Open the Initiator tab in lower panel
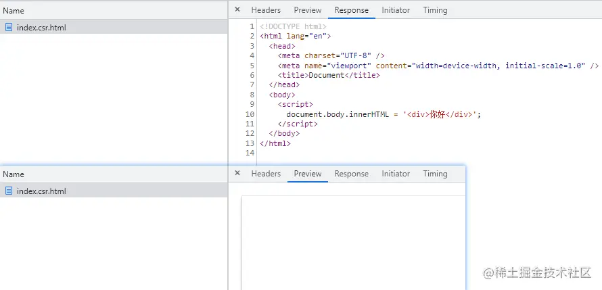Image resolution: width=602 pixels, height=290 pixels. [396, 173]
